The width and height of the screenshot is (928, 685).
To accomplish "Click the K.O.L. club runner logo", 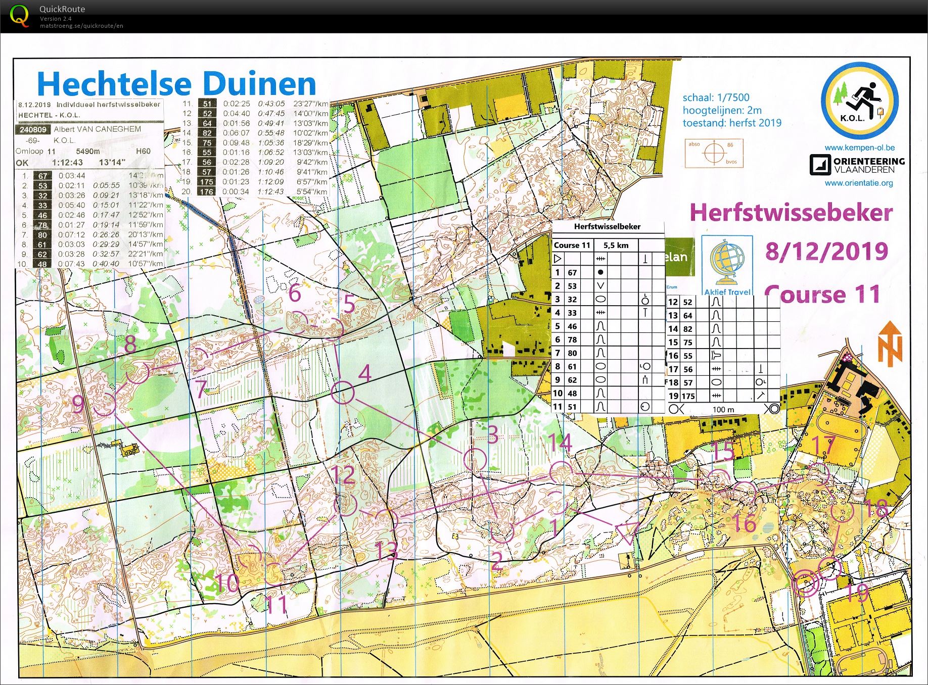I will click(859, 101).
